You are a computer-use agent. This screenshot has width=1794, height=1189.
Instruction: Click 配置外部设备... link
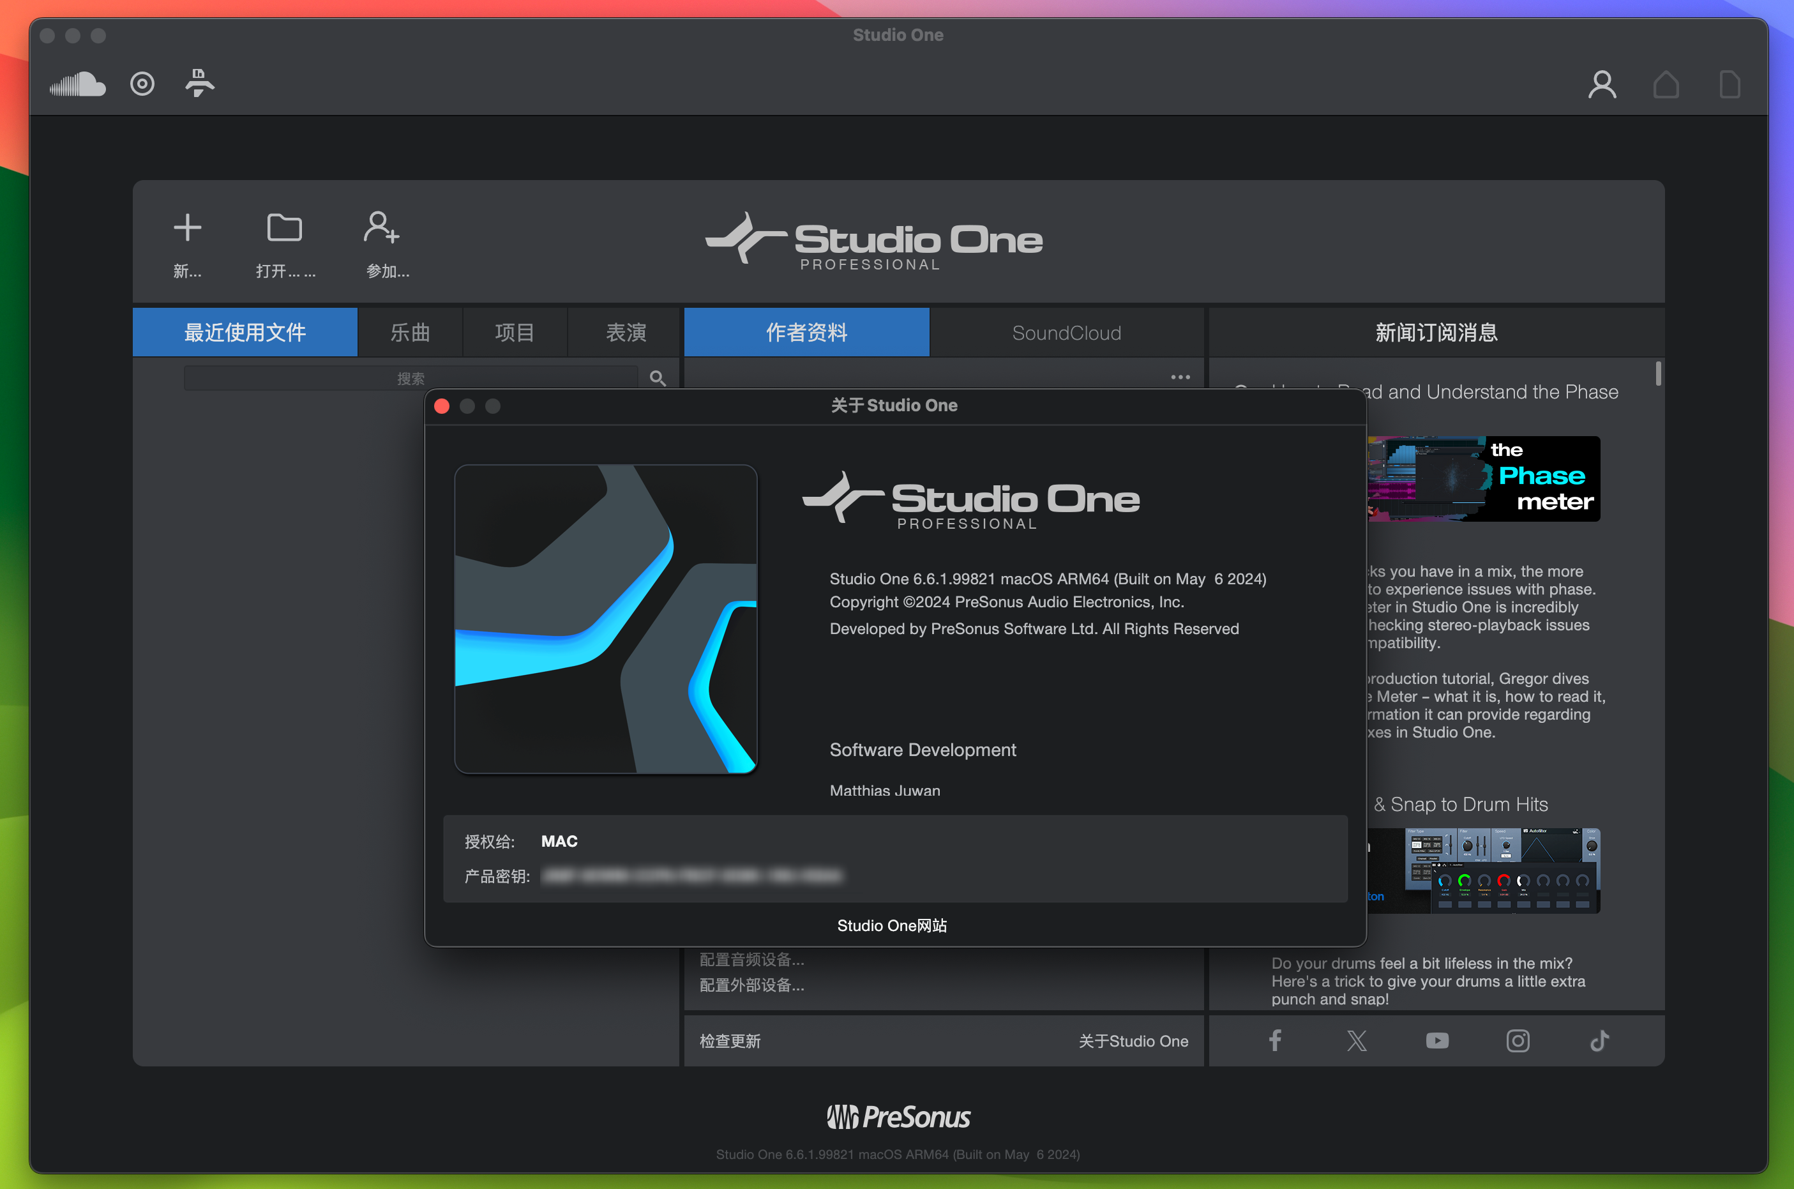752,985
